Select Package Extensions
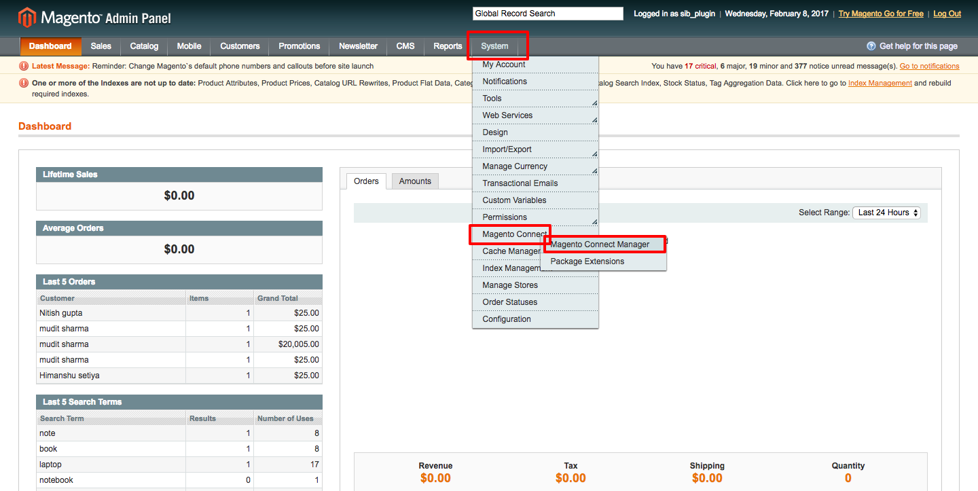The height and width of the screenshot is (491, 978). 603,261
